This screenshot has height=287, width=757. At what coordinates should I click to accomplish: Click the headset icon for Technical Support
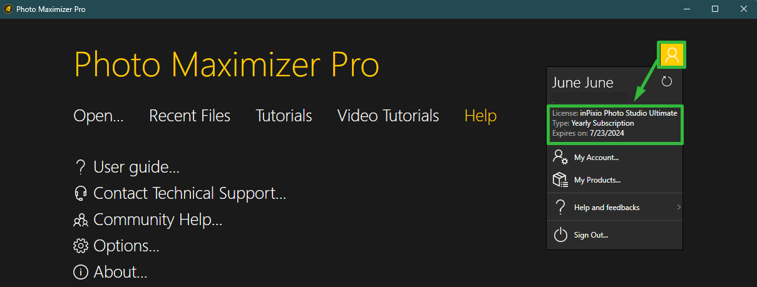tap(80, 194)
